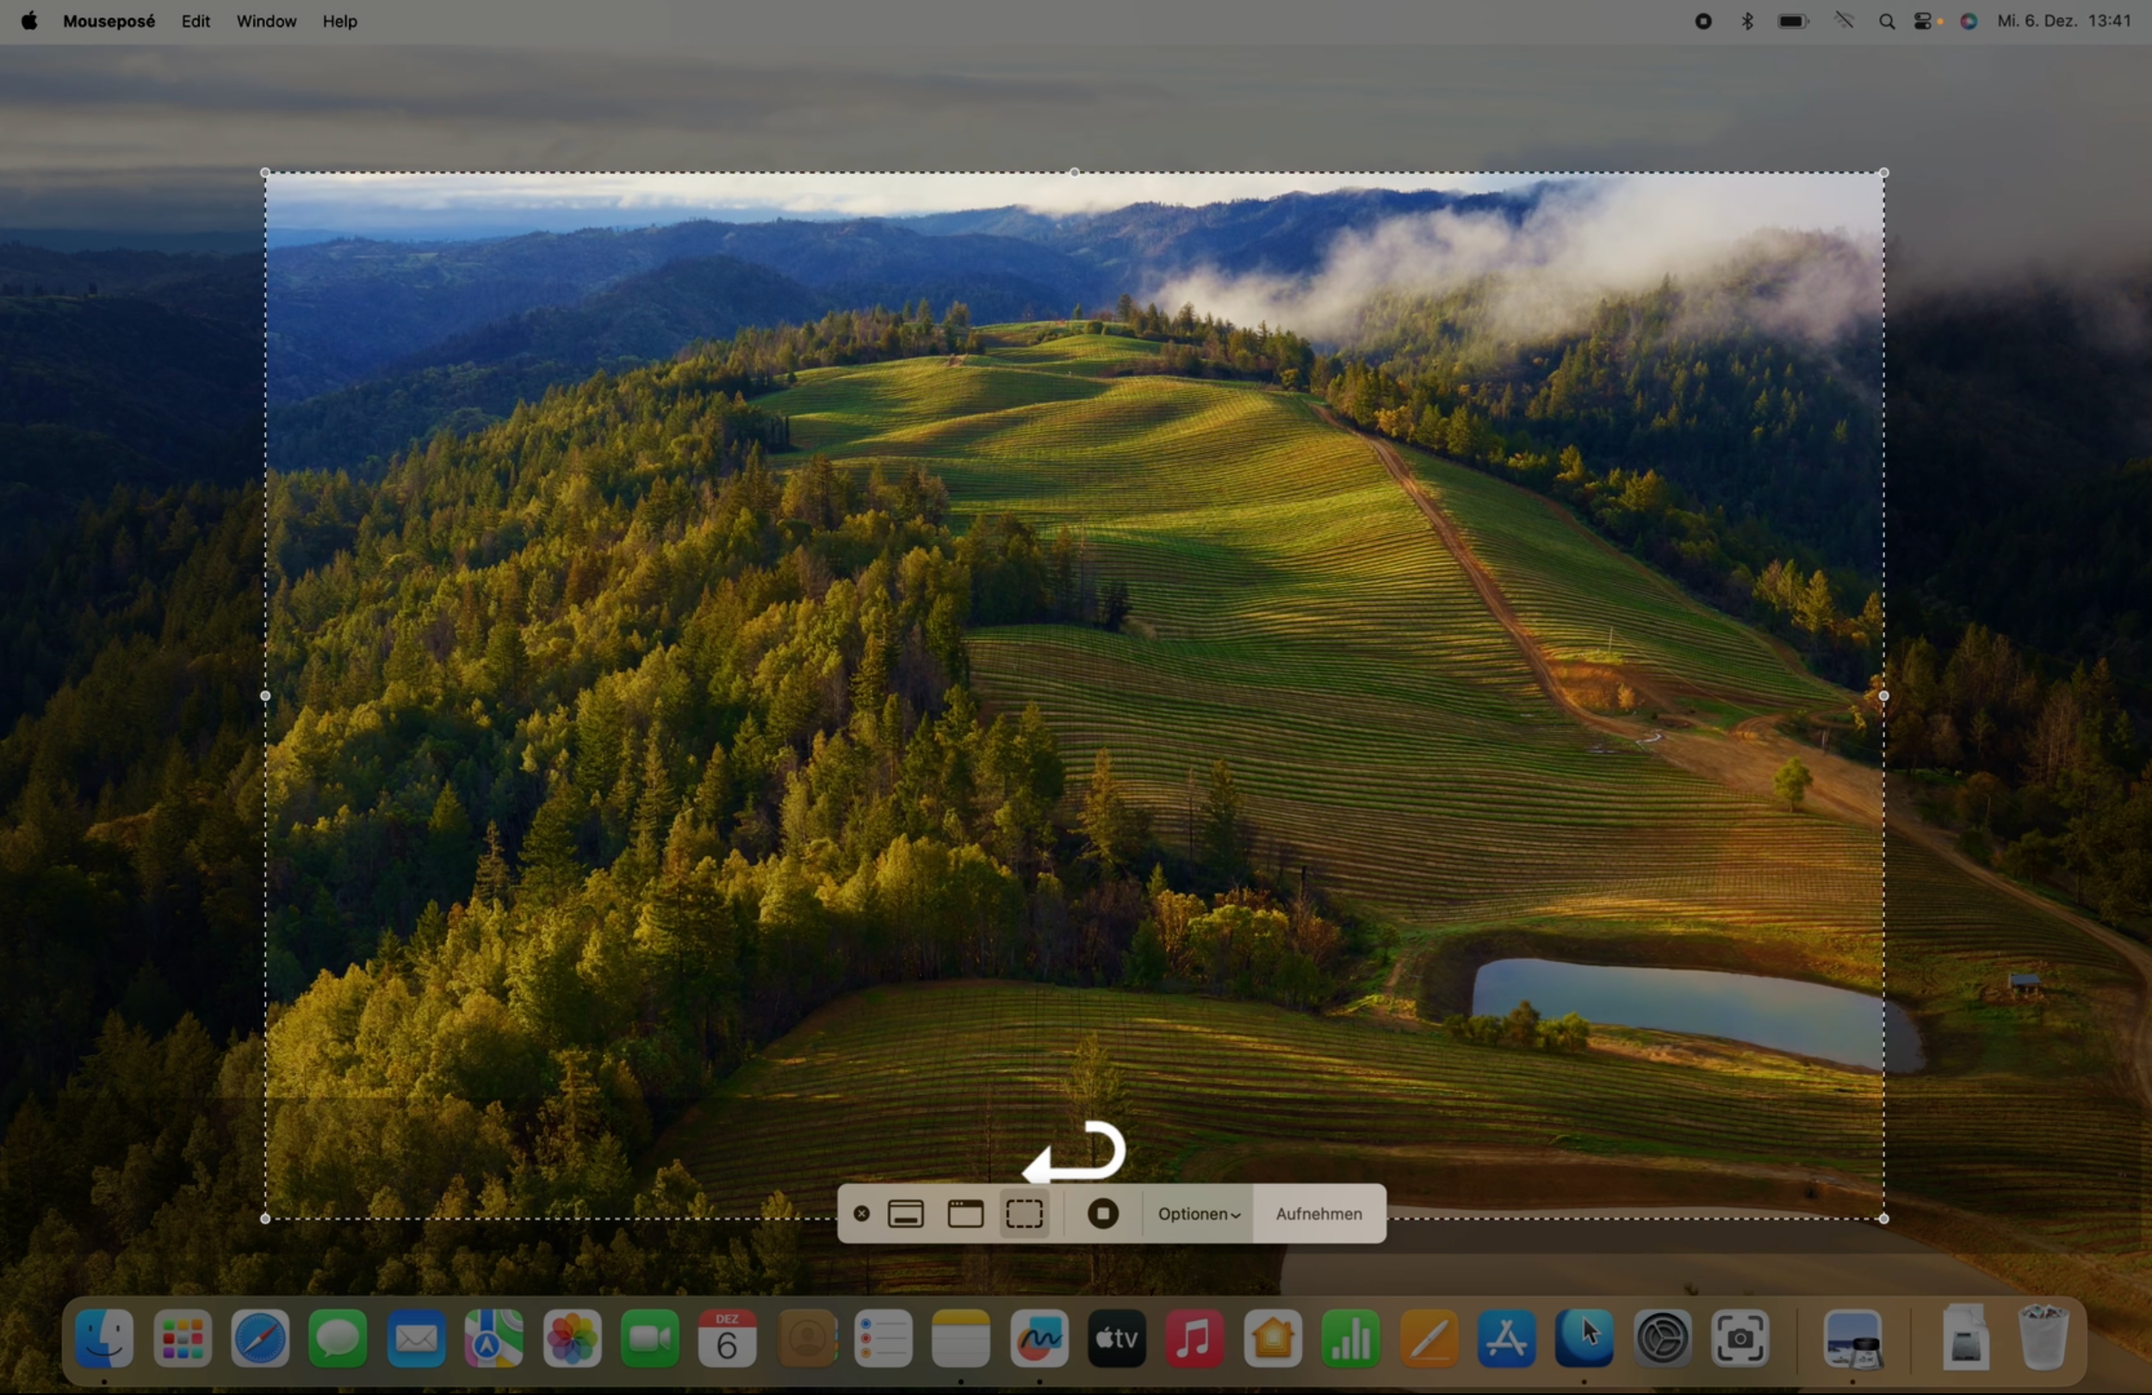Open the Mouseposé menu
The height and width of the screenshot is (1395, 2152).
coord(109,21)
